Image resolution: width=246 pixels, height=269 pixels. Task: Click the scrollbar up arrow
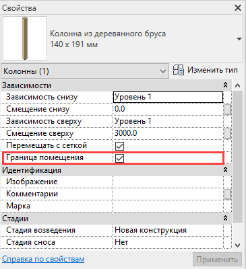pos(237,85)
